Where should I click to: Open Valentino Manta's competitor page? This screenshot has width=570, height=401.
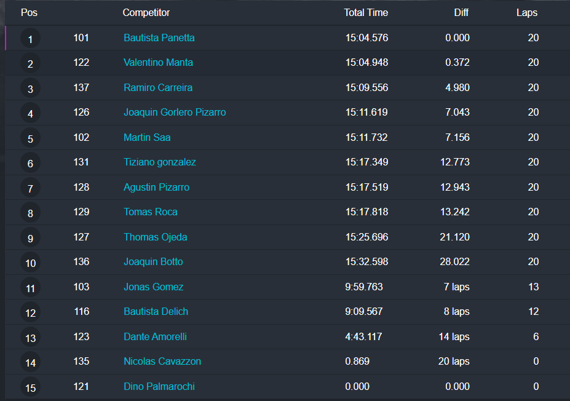tap(158, 62)
